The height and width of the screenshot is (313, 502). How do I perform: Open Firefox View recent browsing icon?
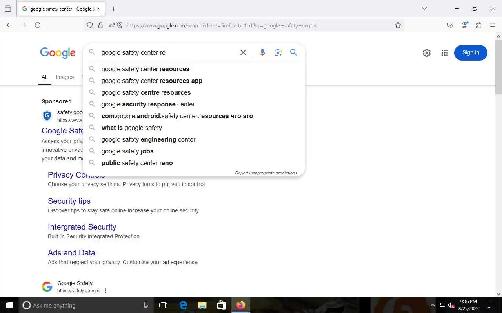(8, 9)
